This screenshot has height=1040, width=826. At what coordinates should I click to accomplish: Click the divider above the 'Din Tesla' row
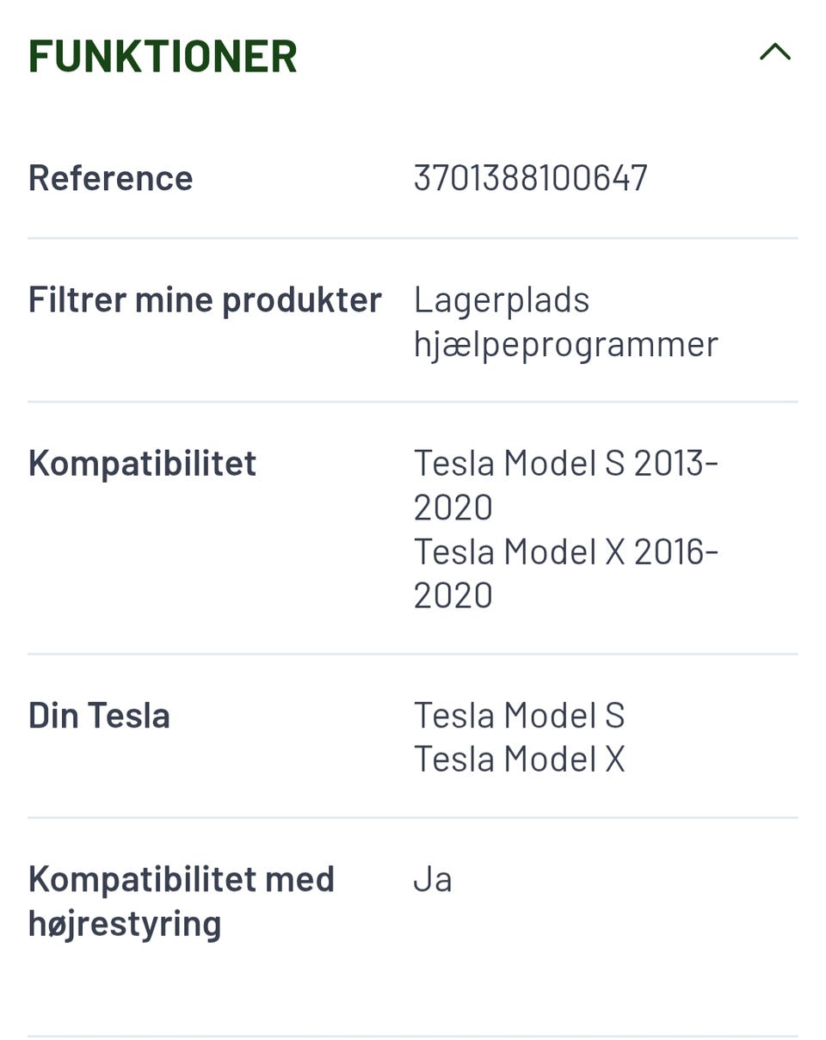pos(413,654)
